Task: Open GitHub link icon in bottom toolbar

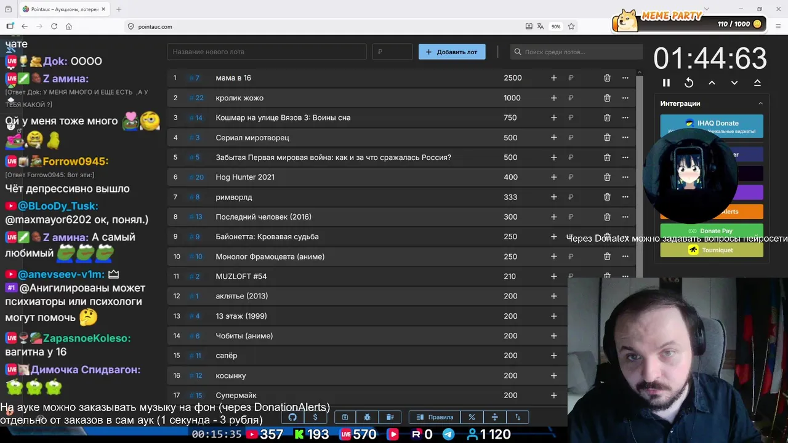Action: [292, 417]
